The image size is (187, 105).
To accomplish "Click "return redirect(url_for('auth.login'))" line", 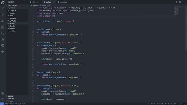I will tap(62, 64).
